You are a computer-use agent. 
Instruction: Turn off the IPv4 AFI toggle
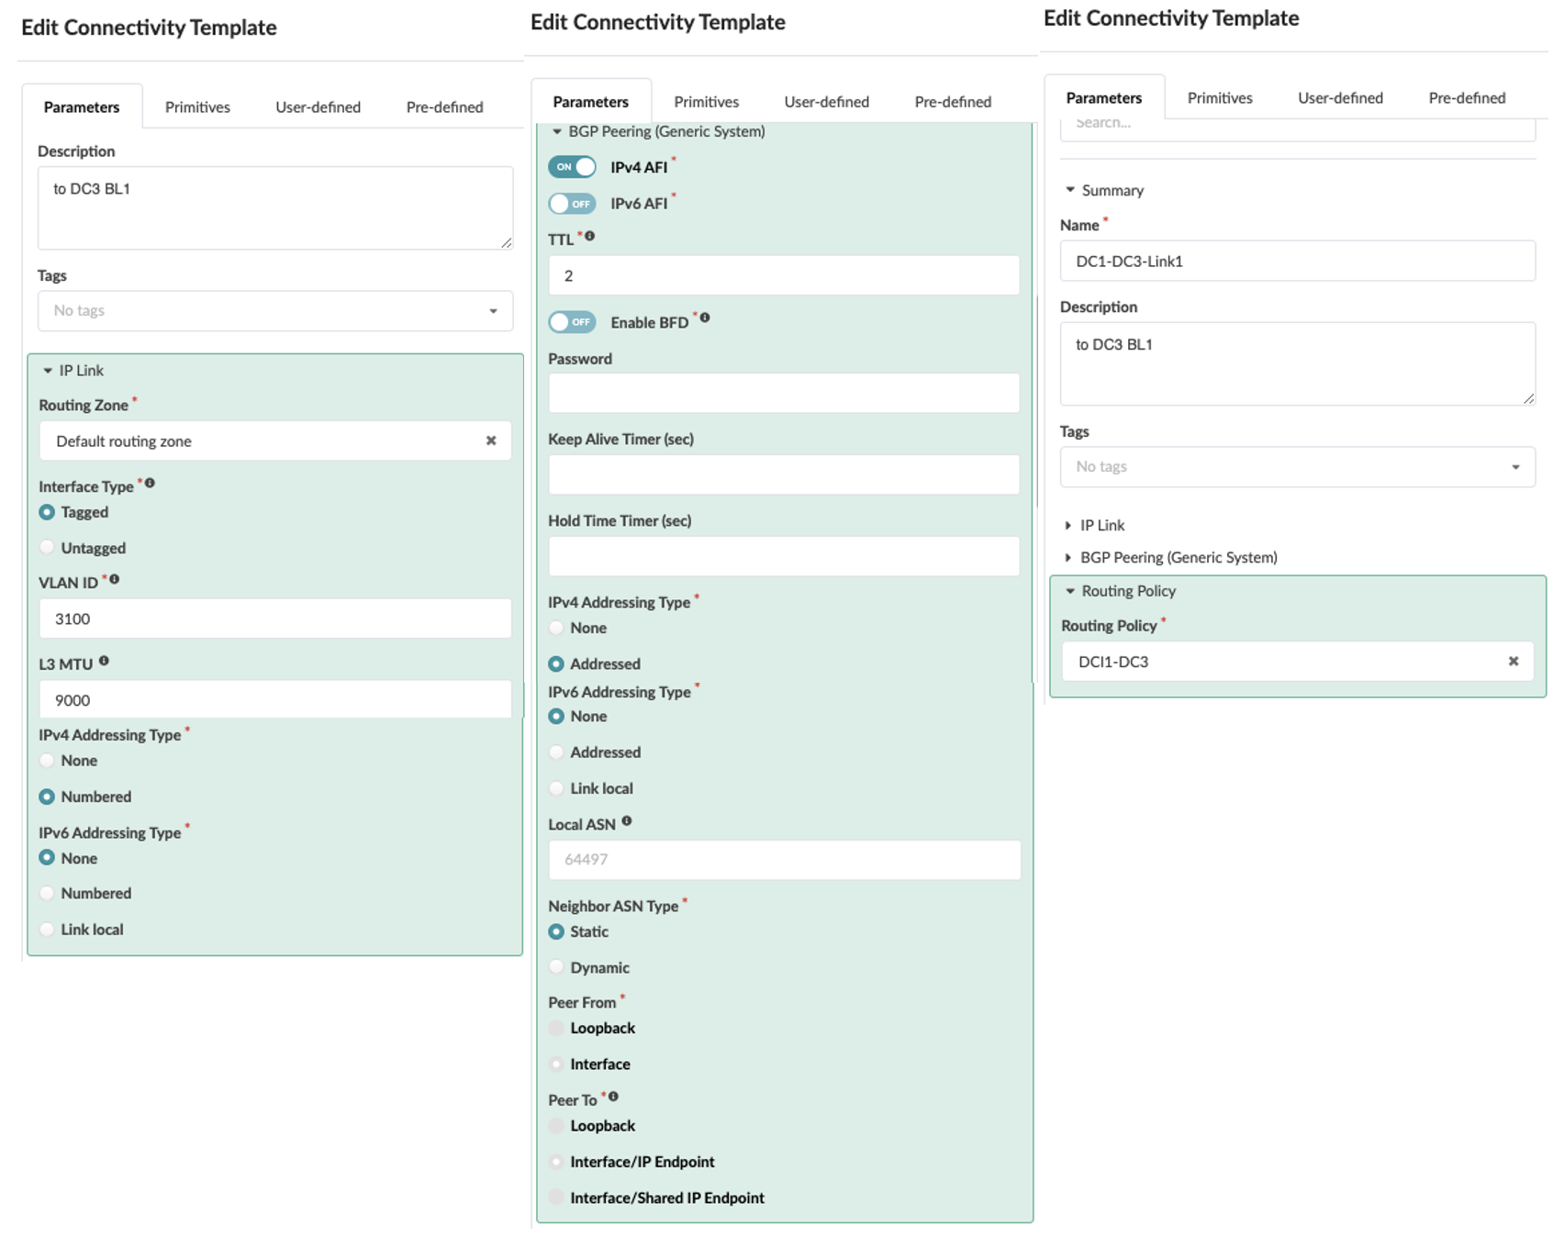(572, 167)
